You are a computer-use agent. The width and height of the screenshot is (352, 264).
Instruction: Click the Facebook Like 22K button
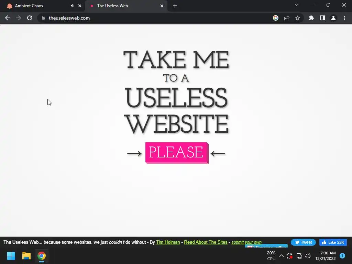(x=333, y=242)
